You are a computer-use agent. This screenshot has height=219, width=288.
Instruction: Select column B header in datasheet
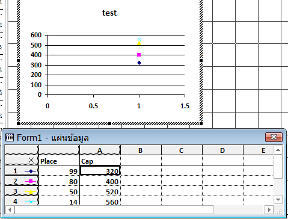(141, 150)
